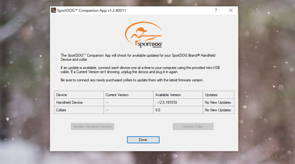
Task: Click the --/2.5.191018 available version cell
Action: click(x=178, y=102)
